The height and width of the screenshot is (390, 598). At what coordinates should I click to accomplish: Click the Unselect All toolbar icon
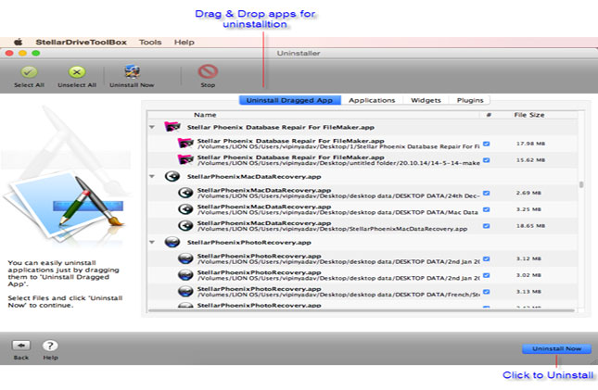click(77, 71)
